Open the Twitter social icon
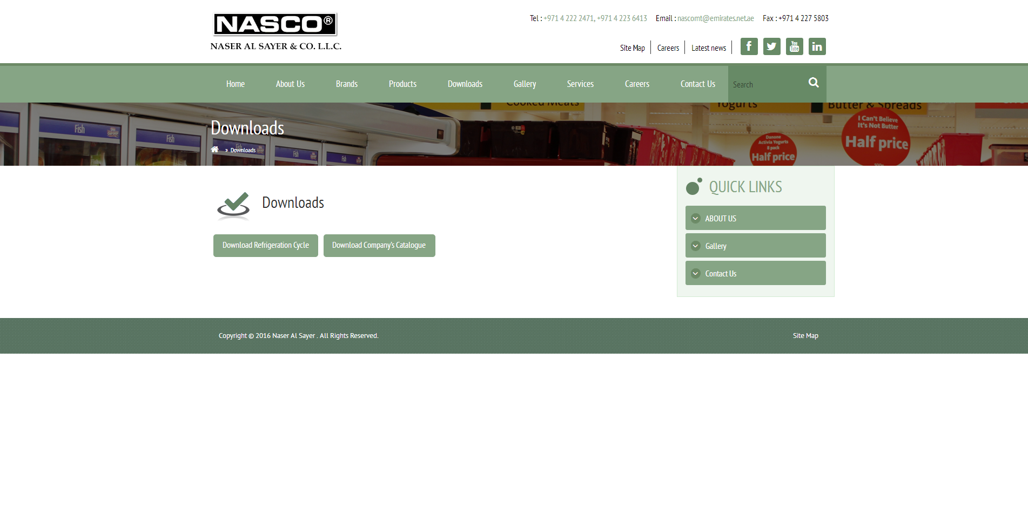 coord(771,46)
